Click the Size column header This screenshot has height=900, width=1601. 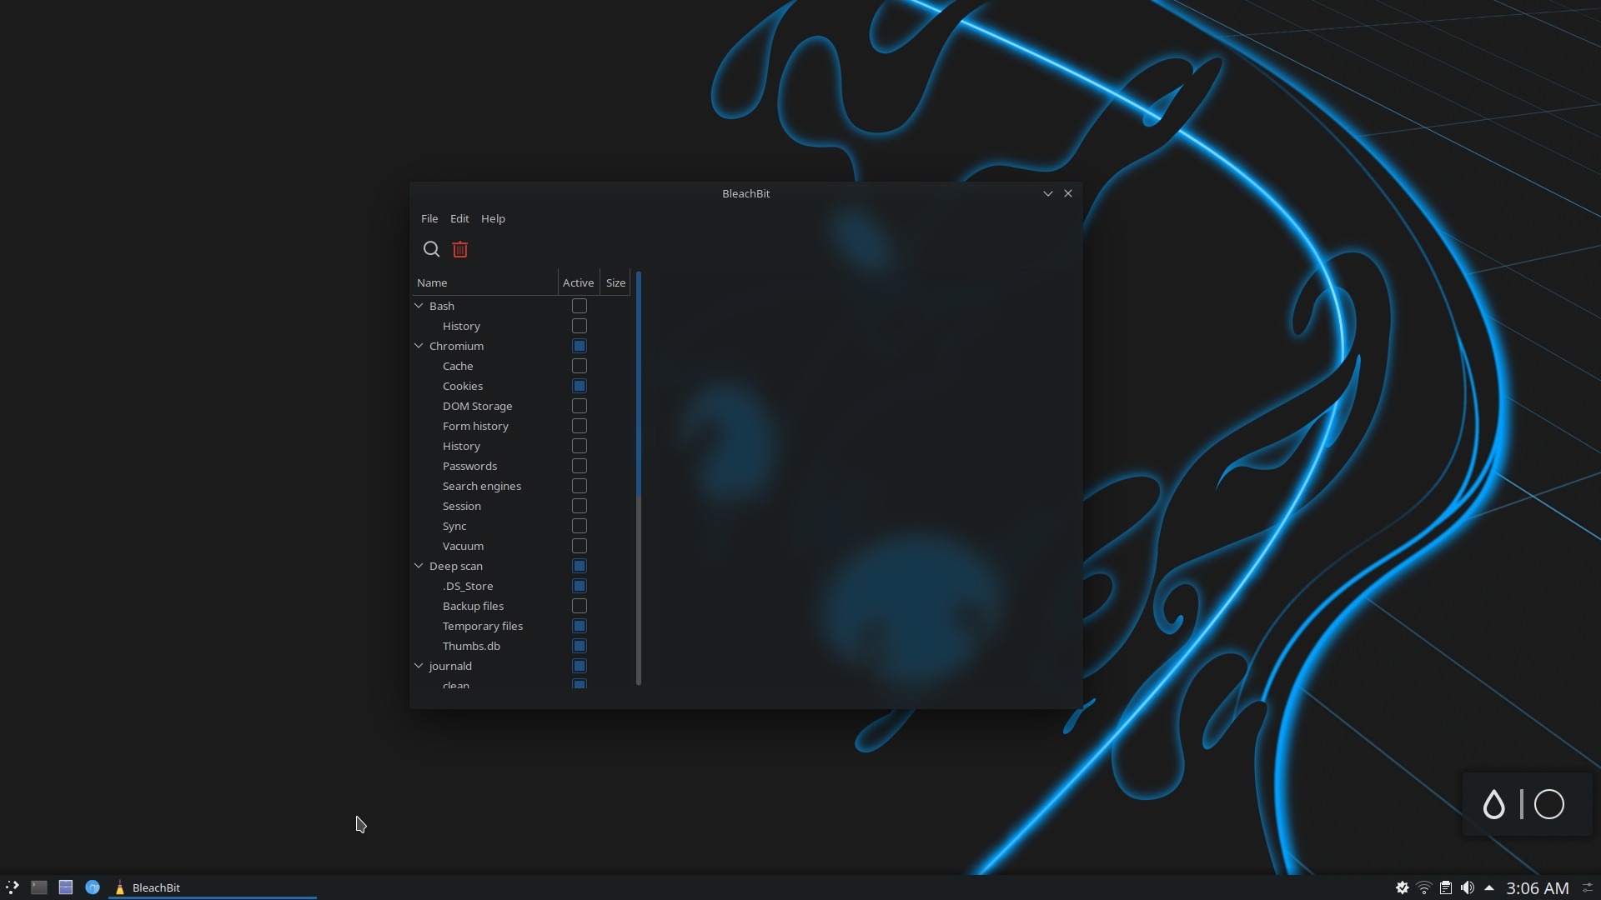(x=615, y=282)
